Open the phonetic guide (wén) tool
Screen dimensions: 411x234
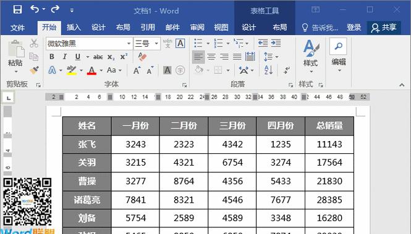tap(167, 43)
